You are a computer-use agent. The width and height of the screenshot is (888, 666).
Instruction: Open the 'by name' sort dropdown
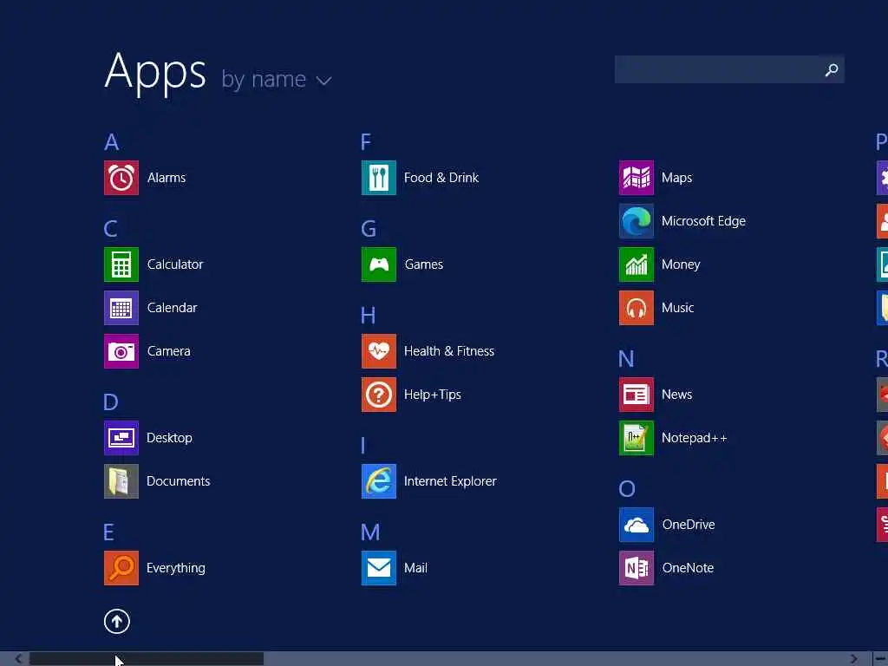pos(277,79)
